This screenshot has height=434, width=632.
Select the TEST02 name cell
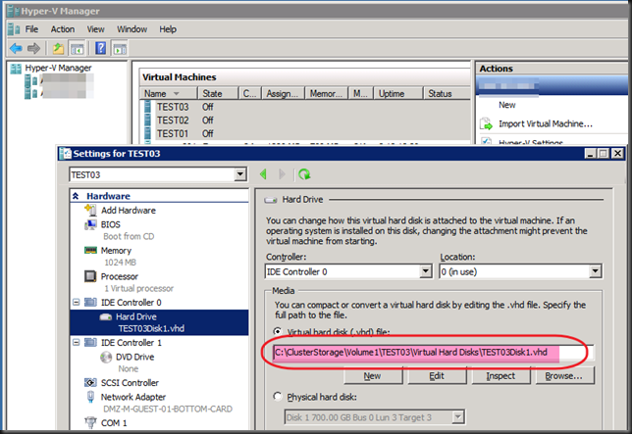(x=173, y=120)
